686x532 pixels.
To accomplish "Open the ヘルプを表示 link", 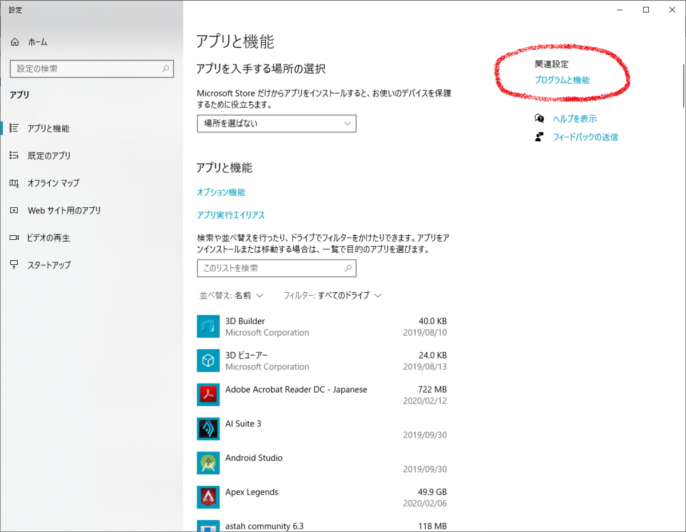I will 575,119.
